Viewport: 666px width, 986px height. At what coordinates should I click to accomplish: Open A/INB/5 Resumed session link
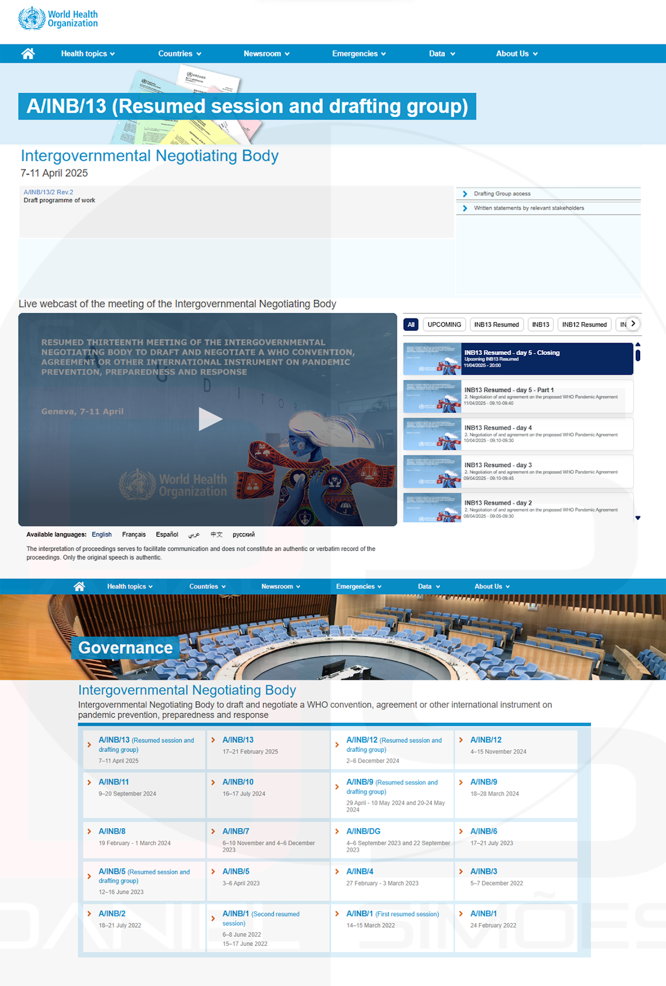click(144, 876)
